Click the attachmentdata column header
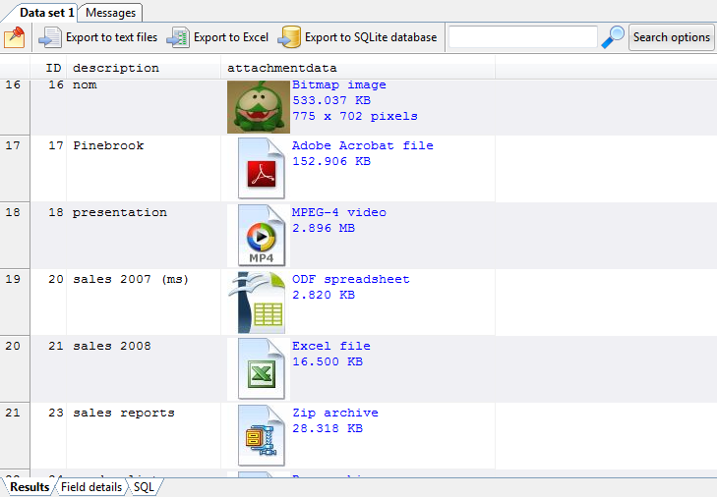 tap(358, 68)
